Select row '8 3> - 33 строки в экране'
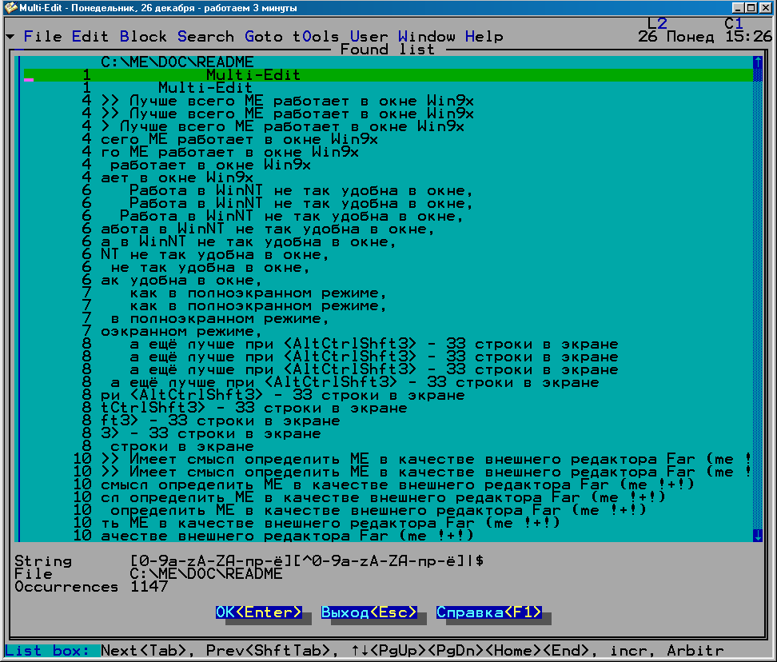Image resolution: width=777 pixels, height=662 pixels. point(388,433)
